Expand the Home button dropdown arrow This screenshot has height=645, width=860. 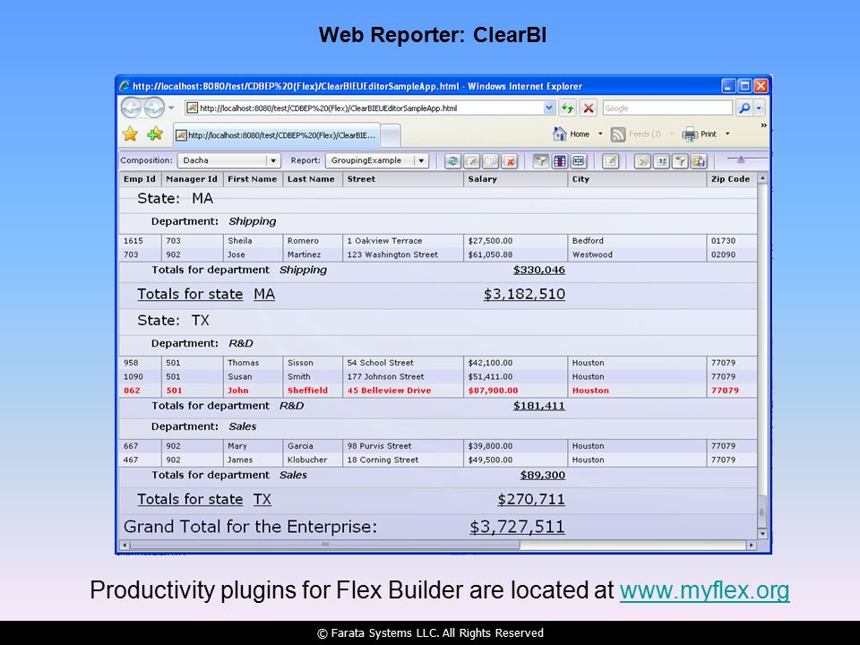point(600,133)
